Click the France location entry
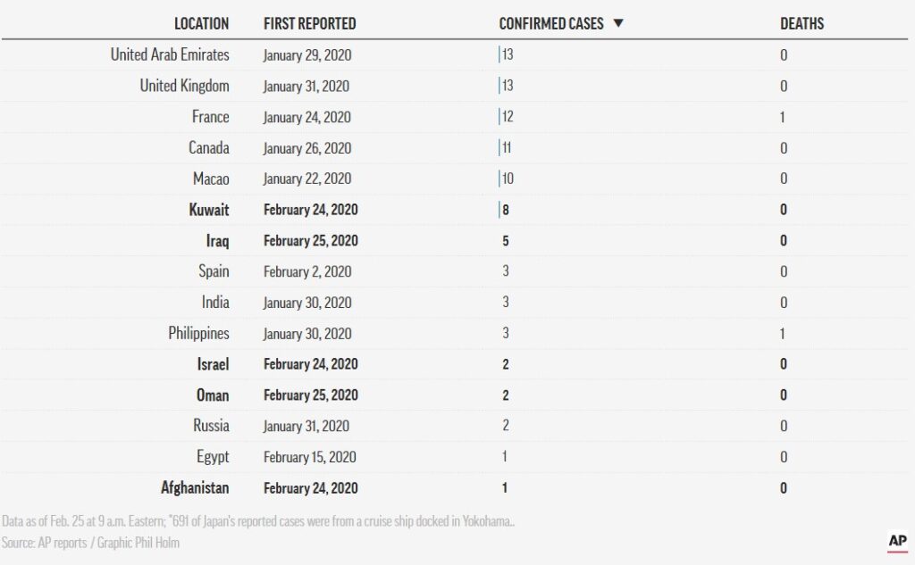The image size is (915, 565). 210,117
